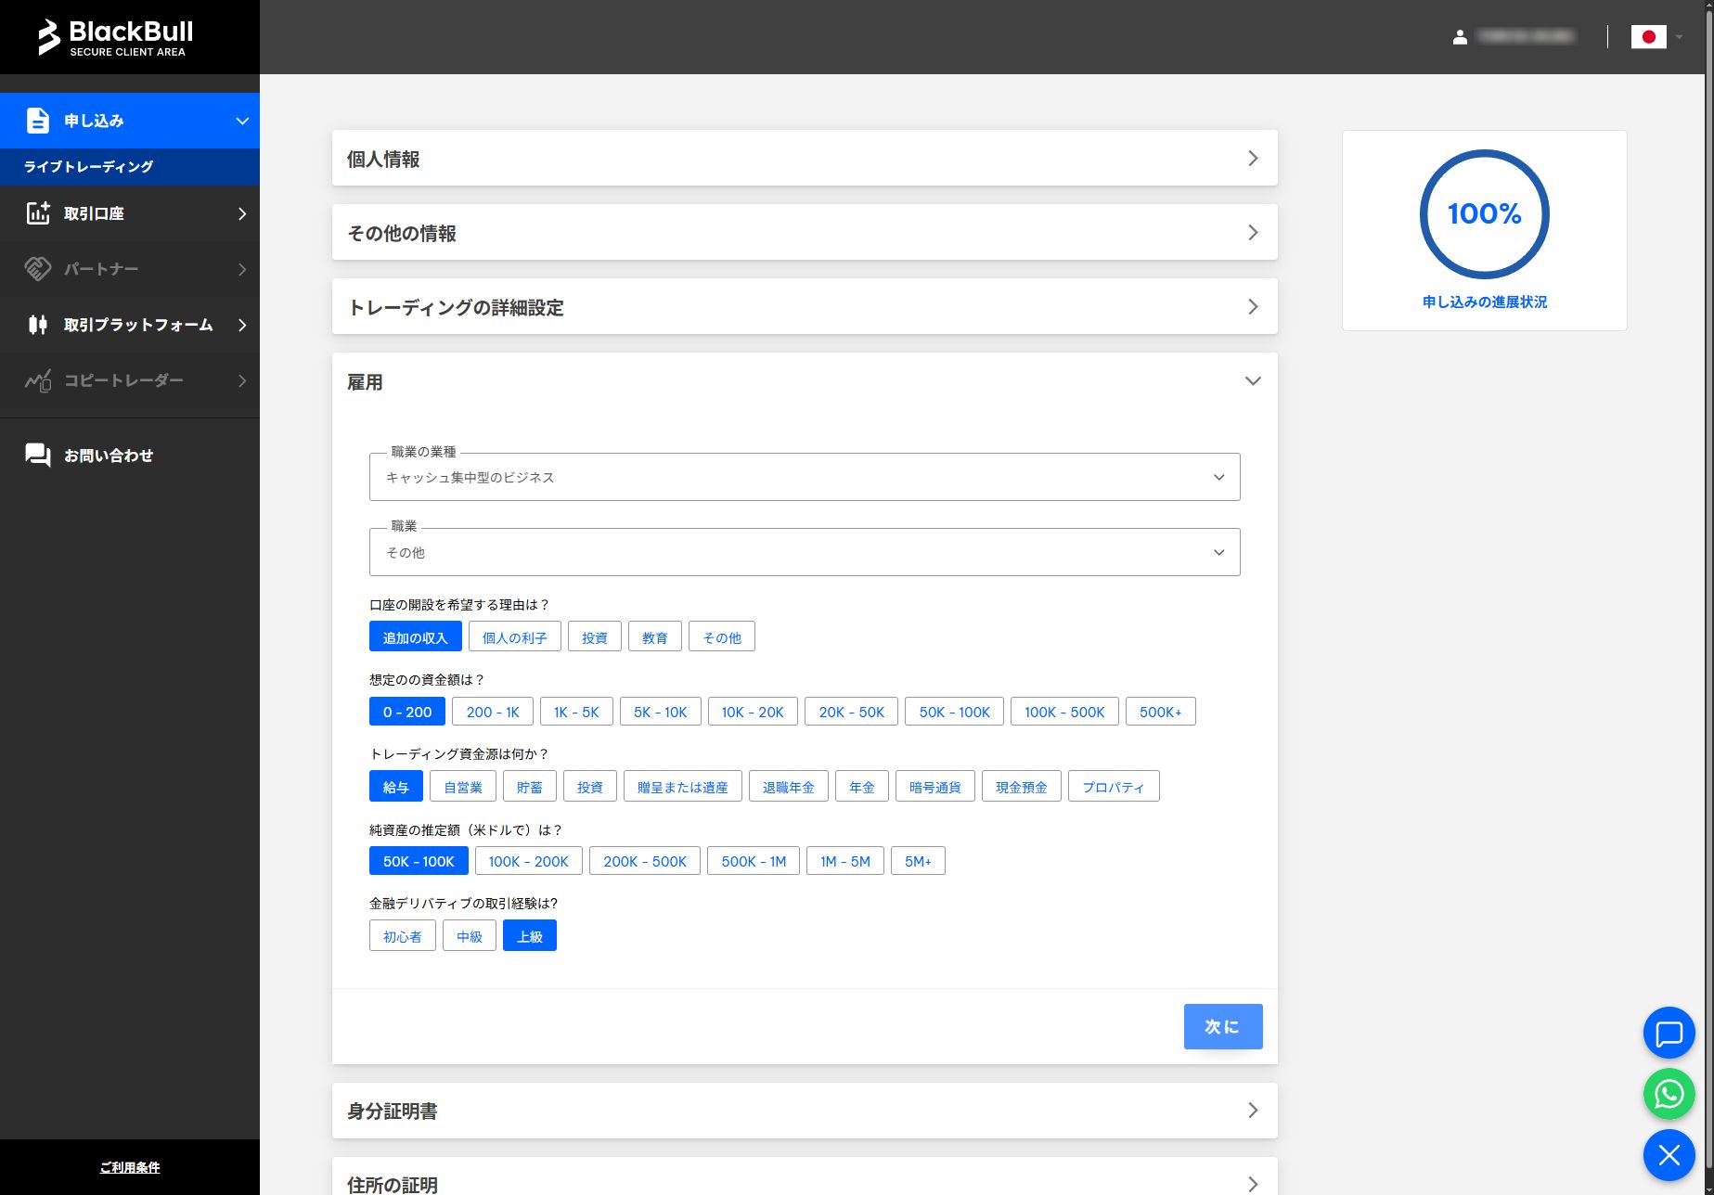
Task: Open the language selector flag dropdown
Action: coord(1656,37)
